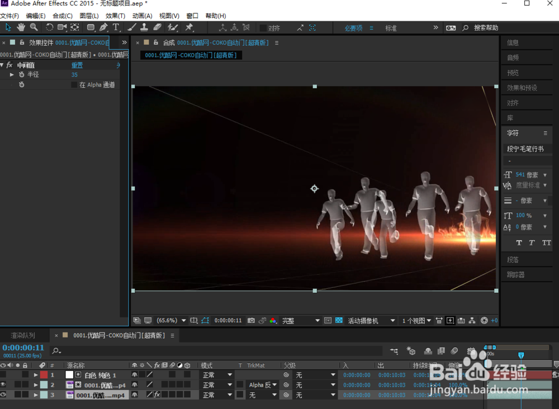Click the white solid swatch of layer 1

[x=69, y=375]
